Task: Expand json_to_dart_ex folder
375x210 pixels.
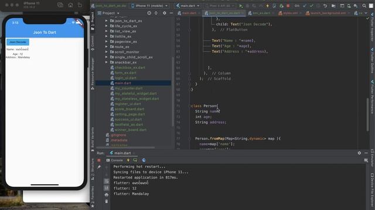Action: [107, 21]
